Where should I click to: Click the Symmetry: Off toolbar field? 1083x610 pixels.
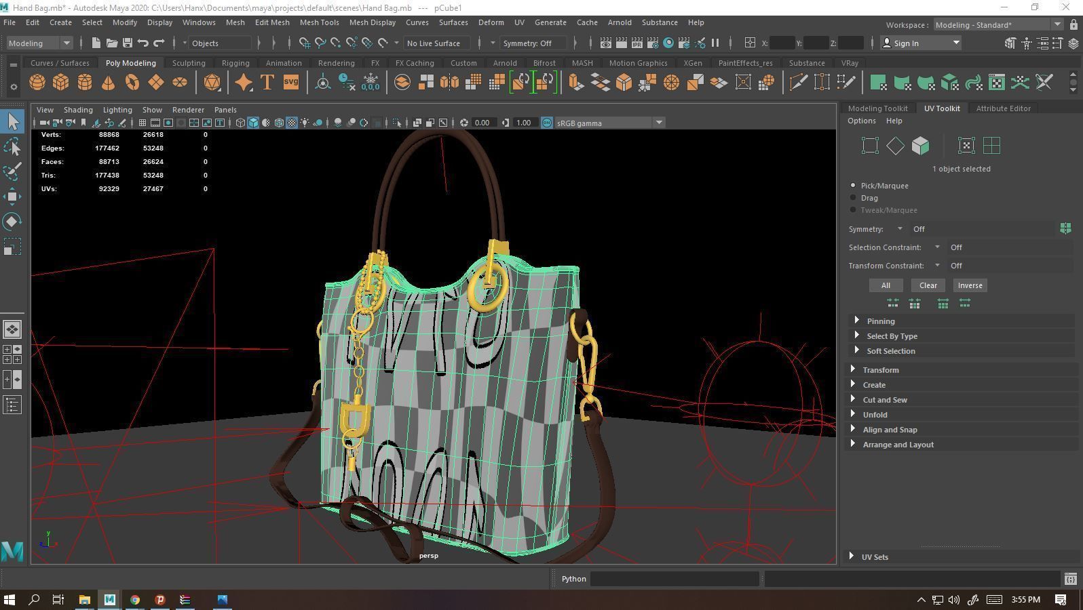click(535, 43)
